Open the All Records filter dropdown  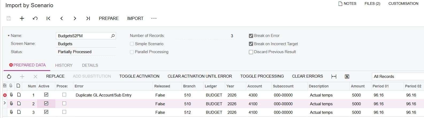pyautogui.click(x=398, y=77)
